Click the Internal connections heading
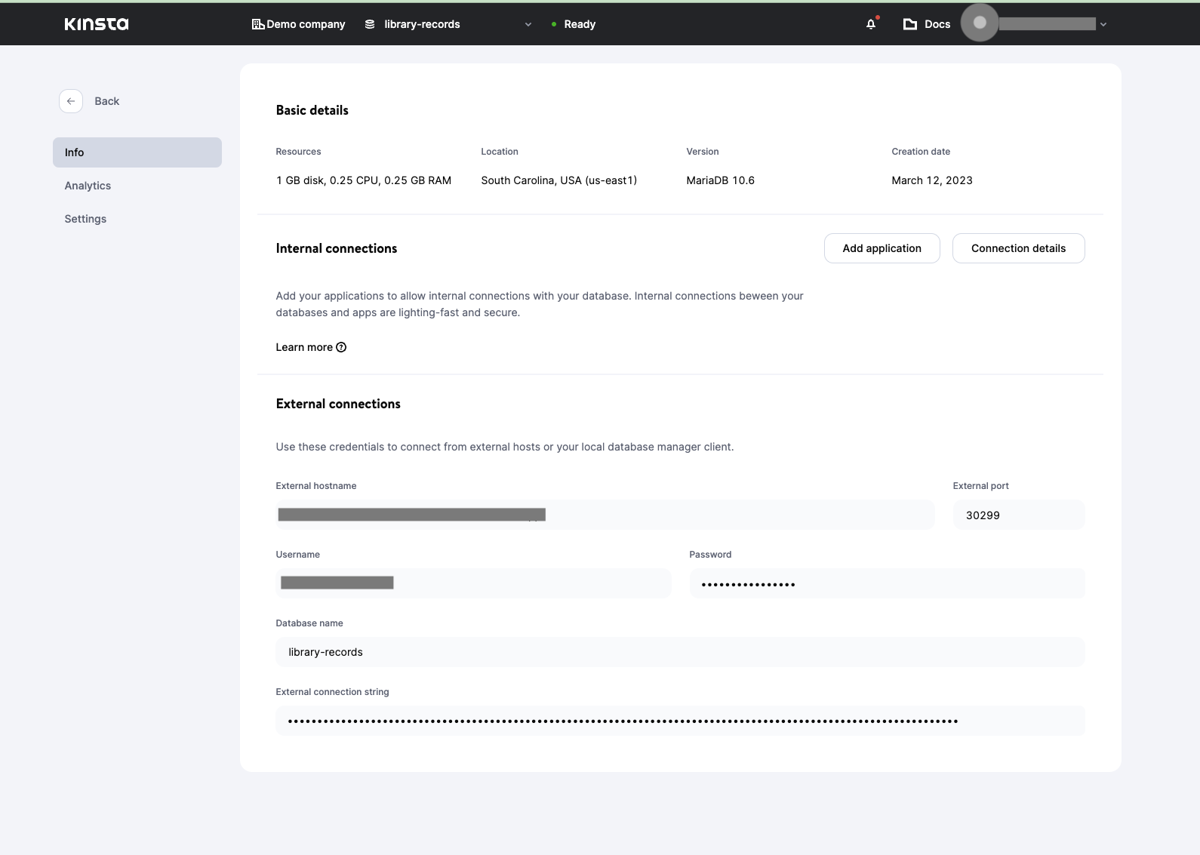The width and height of the screenshot is (1200, 855). 337,248
